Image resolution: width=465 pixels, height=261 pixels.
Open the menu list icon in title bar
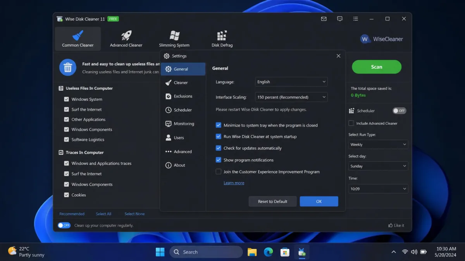tap(356, 19)
